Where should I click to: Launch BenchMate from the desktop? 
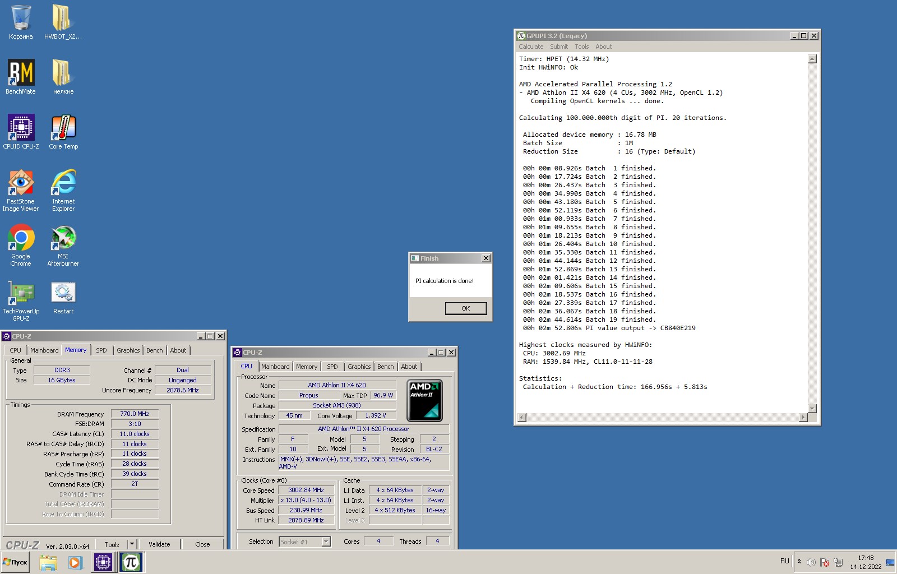click(21, 77)
